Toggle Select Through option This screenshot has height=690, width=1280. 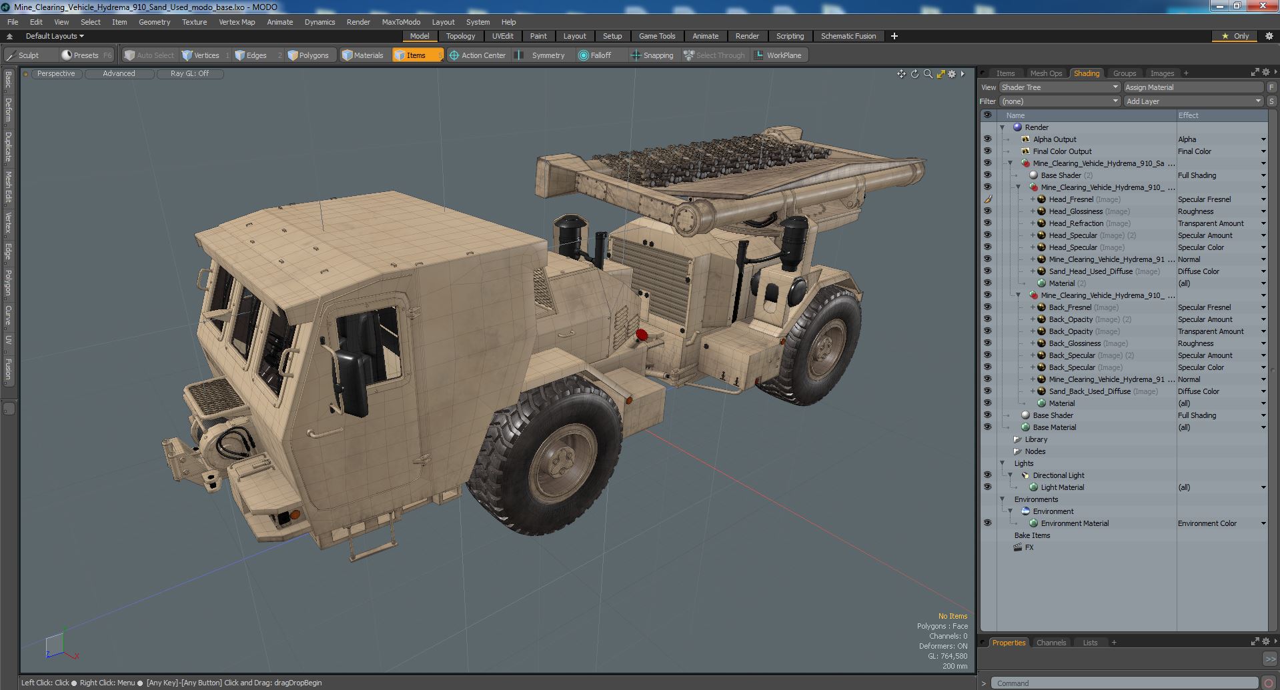pyautogui.click(x=714, y=55)
